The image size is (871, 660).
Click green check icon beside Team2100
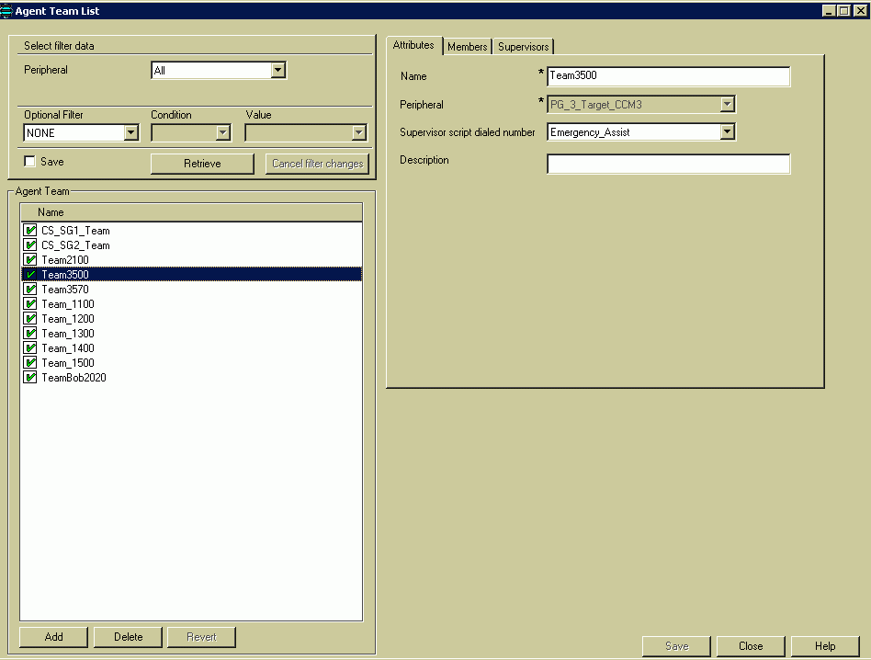(x=30, y=259)
